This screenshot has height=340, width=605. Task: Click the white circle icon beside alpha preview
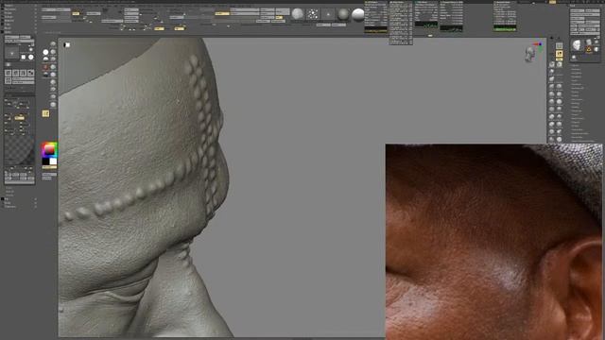(x=31, y=57)
